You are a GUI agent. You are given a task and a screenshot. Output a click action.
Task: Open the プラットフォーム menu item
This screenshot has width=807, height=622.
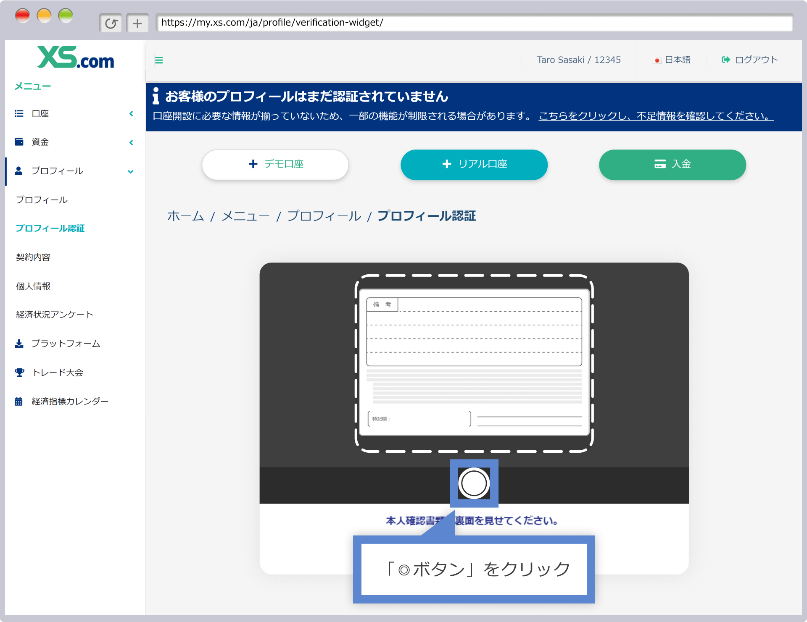click(x=66, y=344)
